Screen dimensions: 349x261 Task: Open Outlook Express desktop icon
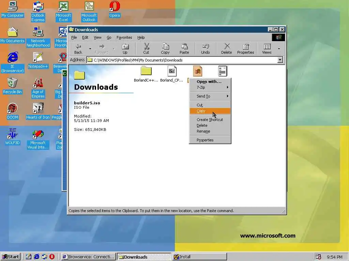pos(38,12)
